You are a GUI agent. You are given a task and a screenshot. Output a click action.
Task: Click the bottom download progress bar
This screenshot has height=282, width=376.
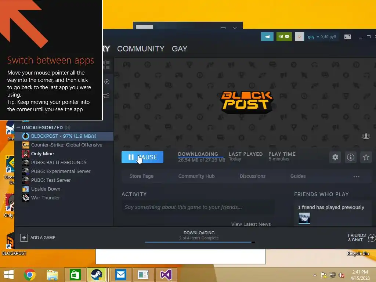pos(199,242)
